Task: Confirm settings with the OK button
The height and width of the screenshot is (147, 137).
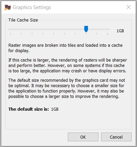Action: 83,137
